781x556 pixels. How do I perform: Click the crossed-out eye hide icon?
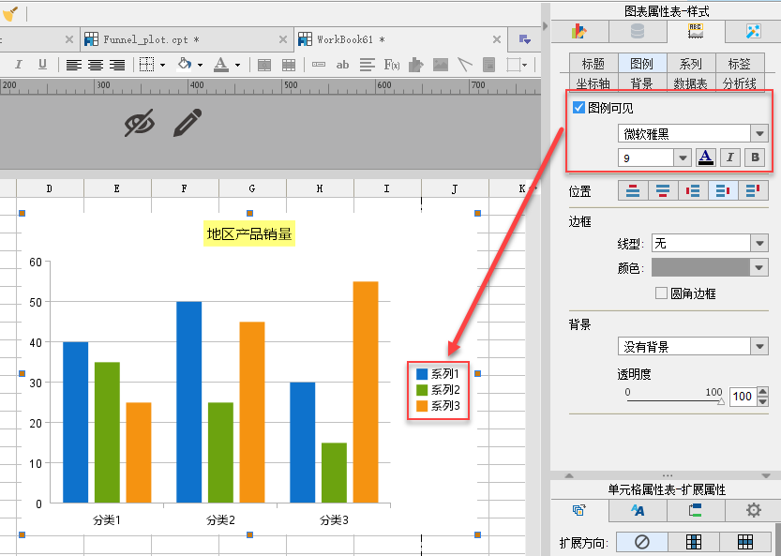point(140,123)
